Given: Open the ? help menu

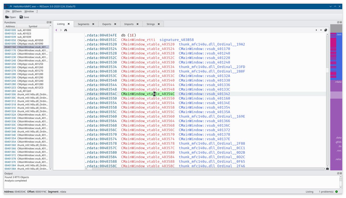Looking at the screenshot, I should point(37,12).
